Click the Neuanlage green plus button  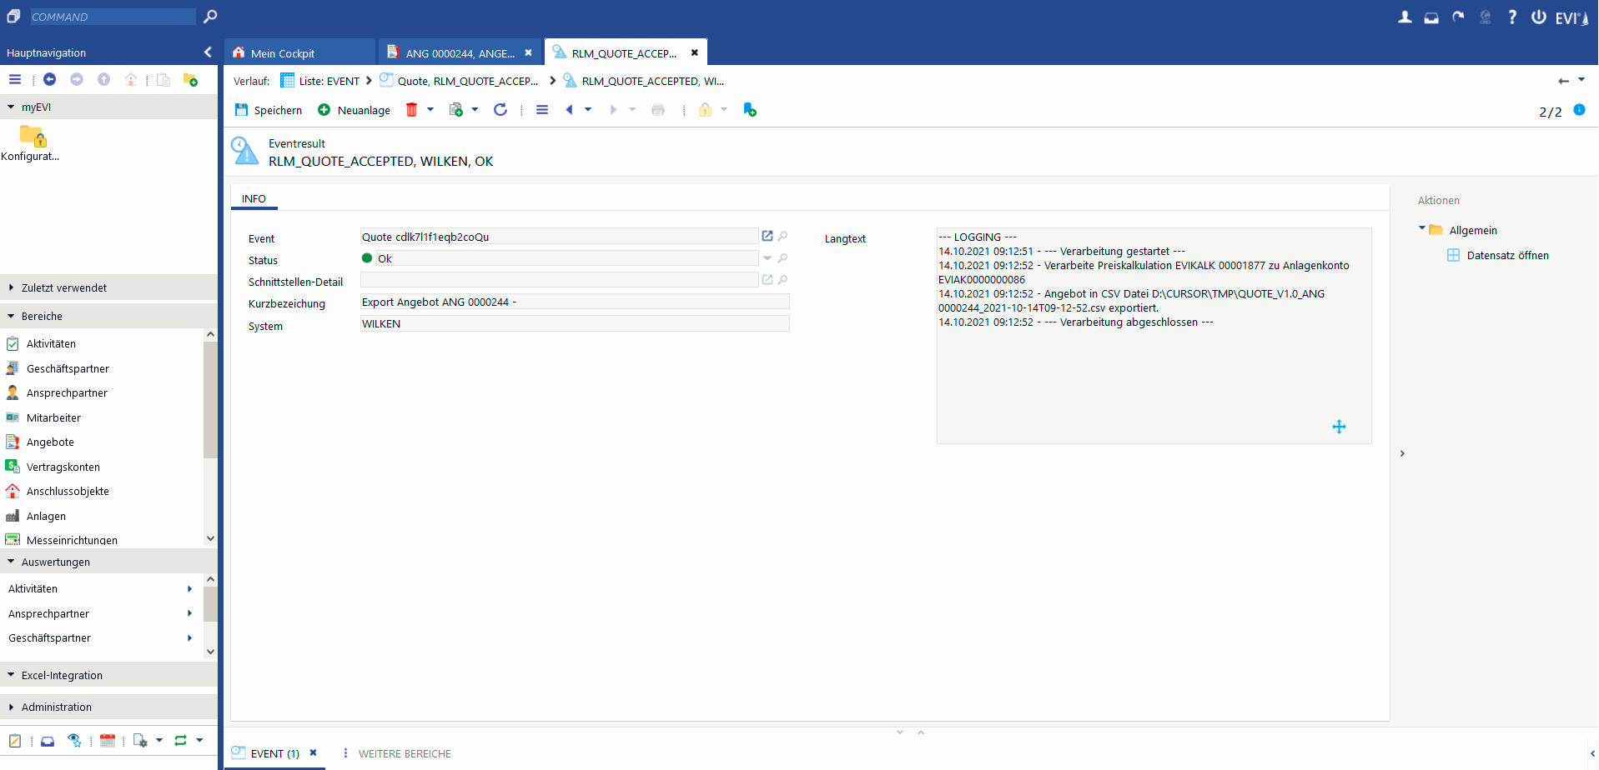(324, 110)
